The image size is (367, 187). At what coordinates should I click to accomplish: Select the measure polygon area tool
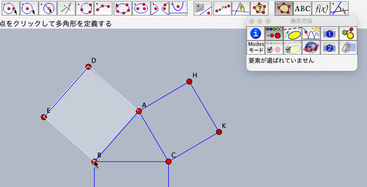click(x=259, y=8)
